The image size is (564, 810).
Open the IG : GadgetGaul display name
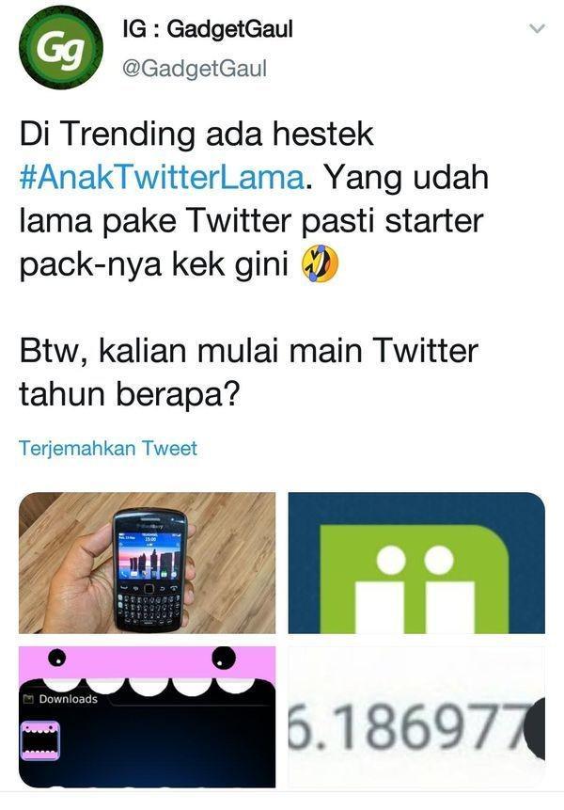(x=208, y=29)
